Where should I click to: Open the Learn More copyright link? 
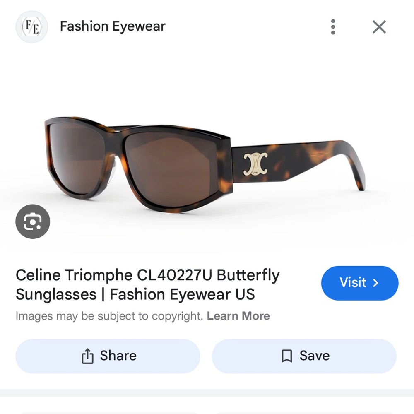[238, 316]
